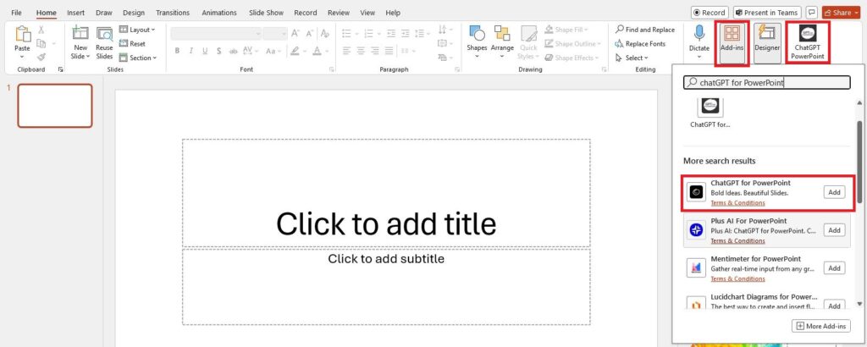Image resolution: width=867 pixels, height=347 pixels.
Task: Start Dictate with the microphone icon
Action: (x=699, y=33)
